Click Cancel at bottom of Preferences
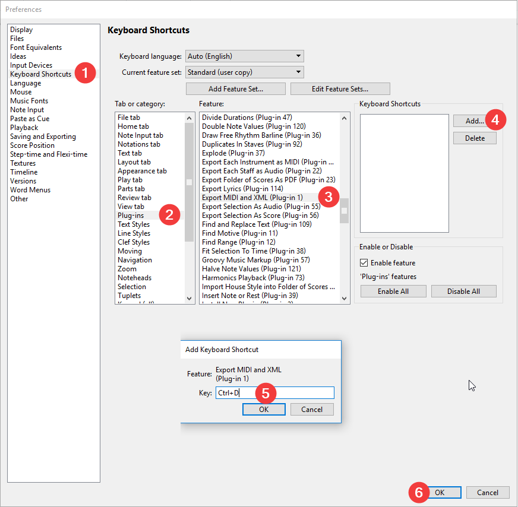This screenshot has height=507, width=518. pyautogui.click(x=487, y=493)
